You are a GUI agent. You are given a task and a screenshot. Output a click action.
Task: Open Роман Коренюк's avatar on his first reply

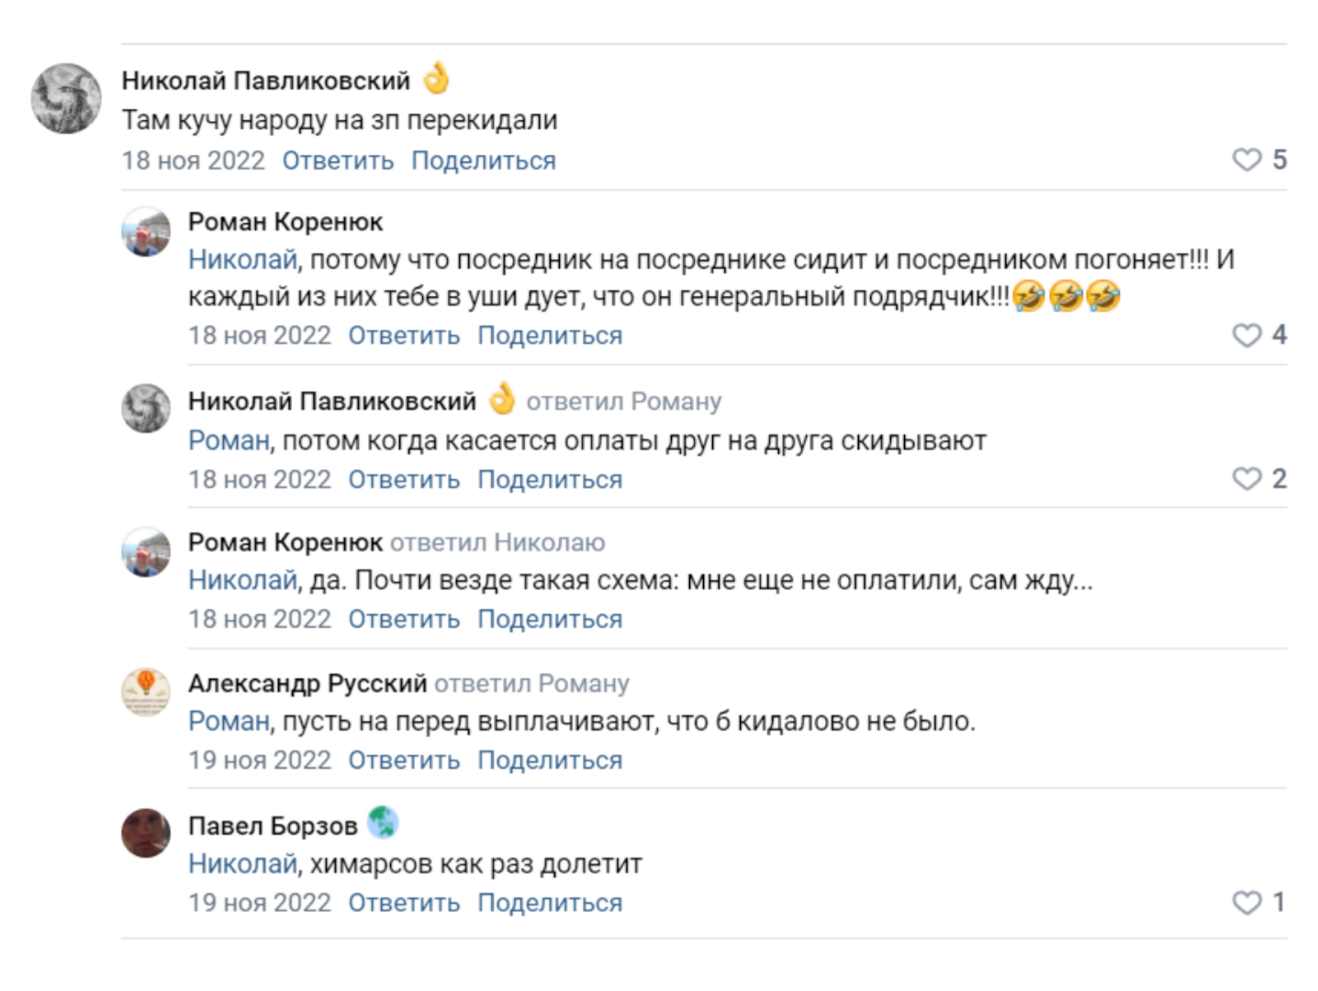click(146, 231)
